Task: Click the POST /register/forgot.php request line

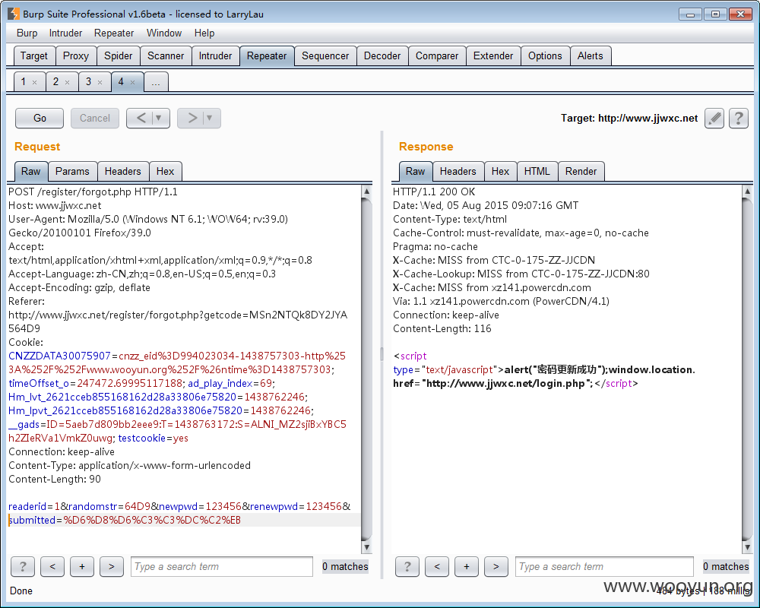Action: click(x=93, y=192)
